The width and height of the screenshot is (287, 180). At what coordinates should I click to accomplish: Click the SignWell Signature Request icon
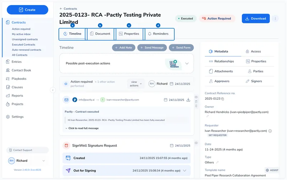click(x=66, y=146)
